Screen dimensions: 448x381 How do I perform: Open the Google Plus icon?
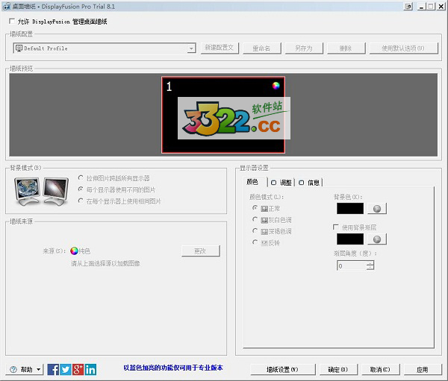click(78, 370)
